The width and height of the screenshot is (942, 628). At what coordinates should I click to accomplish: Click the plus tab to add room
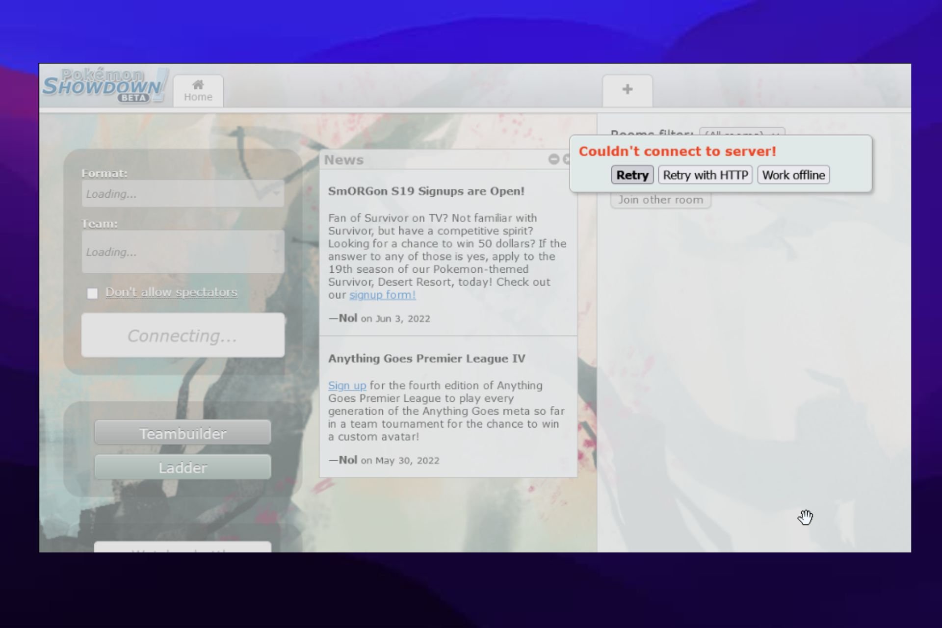(627, 90)
